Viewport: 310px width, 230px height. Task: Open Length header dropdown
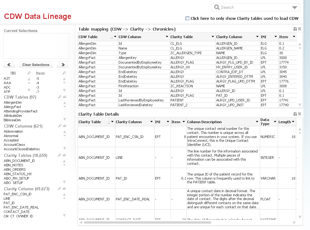(x=293, y=122)
